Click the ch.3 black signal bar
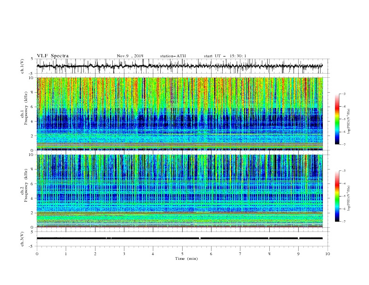369x285 pixels. 179,238
